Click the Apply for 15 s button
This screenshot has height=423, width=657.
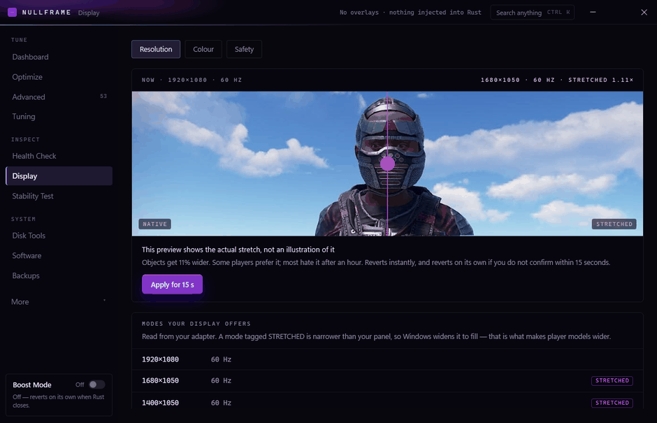172,285
